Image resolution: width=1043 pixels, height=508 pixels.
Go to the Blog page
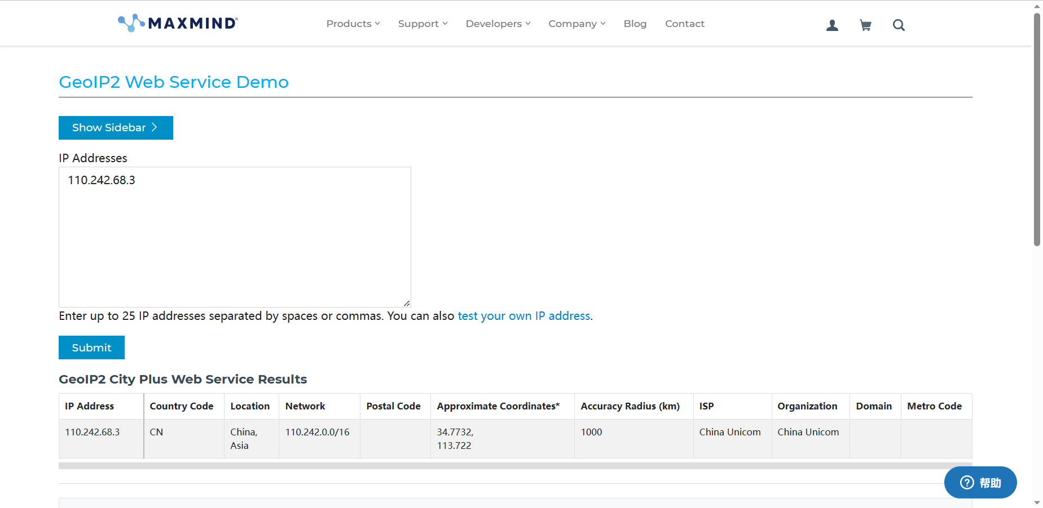click(635, 24)
